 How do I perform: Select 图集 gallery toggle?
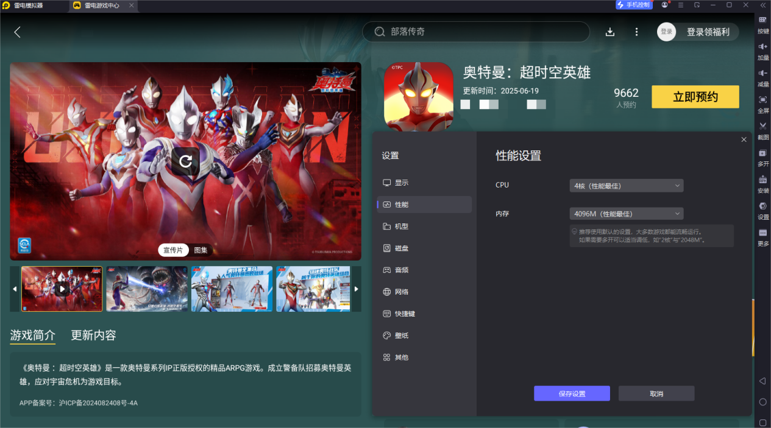[x=201, y=250]
